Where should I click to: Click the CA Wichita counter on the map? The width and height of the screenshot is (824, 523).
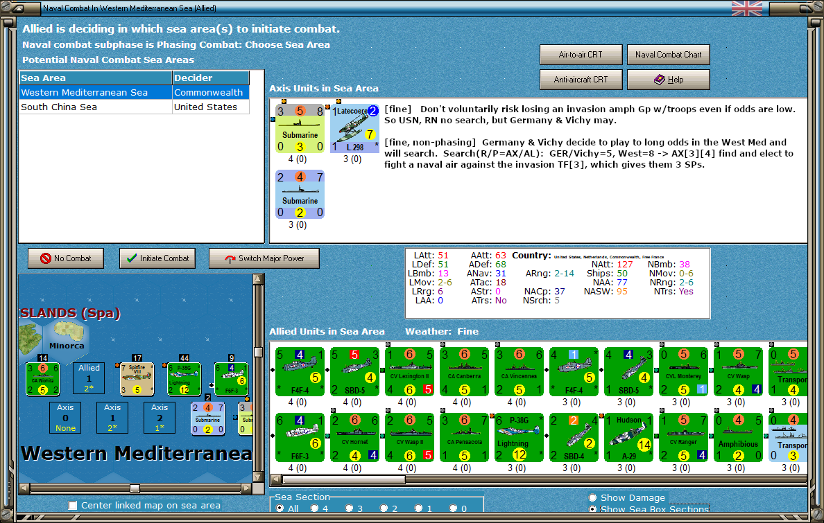42,379
